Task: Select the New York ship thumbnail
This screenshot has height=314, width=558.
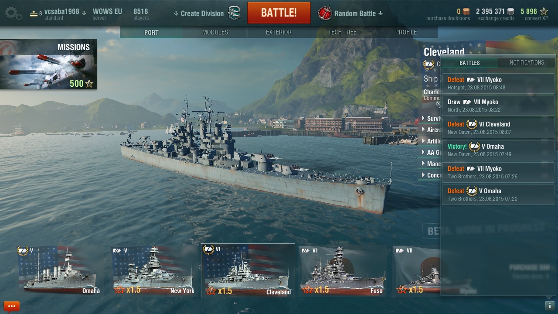Action: (153, 271)
